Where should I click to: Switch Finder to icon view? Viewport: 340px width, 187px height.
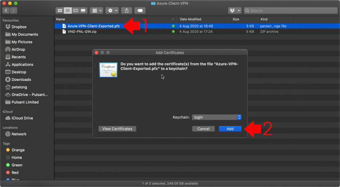point(60,11)
